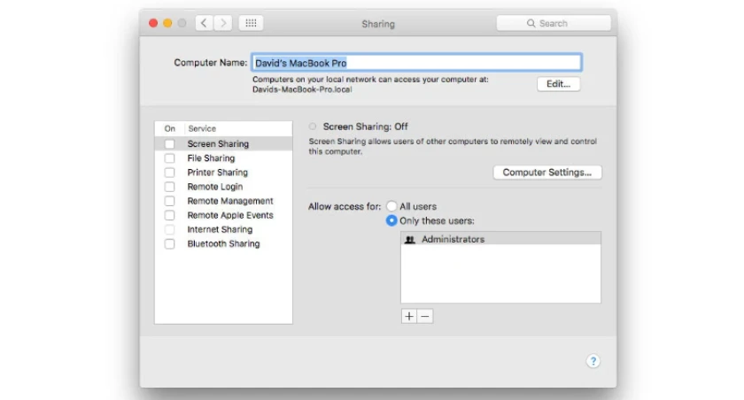Remove user with the minus button
Viewport: 744px width, 400px height.
(425, 316)
